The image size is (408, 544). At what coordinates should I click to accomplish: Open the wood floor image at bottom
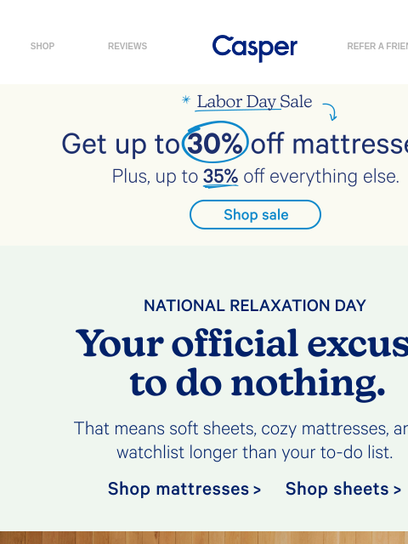coord(204,537)
